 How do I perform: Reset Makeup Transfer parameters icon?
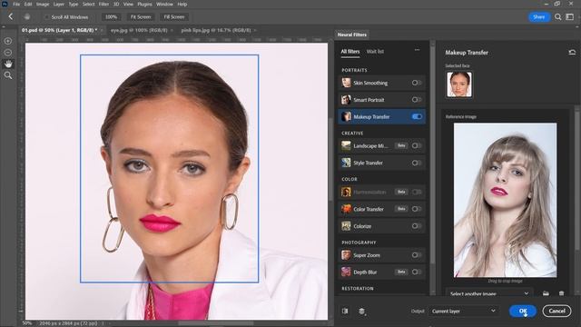click(x=572, y=53)
